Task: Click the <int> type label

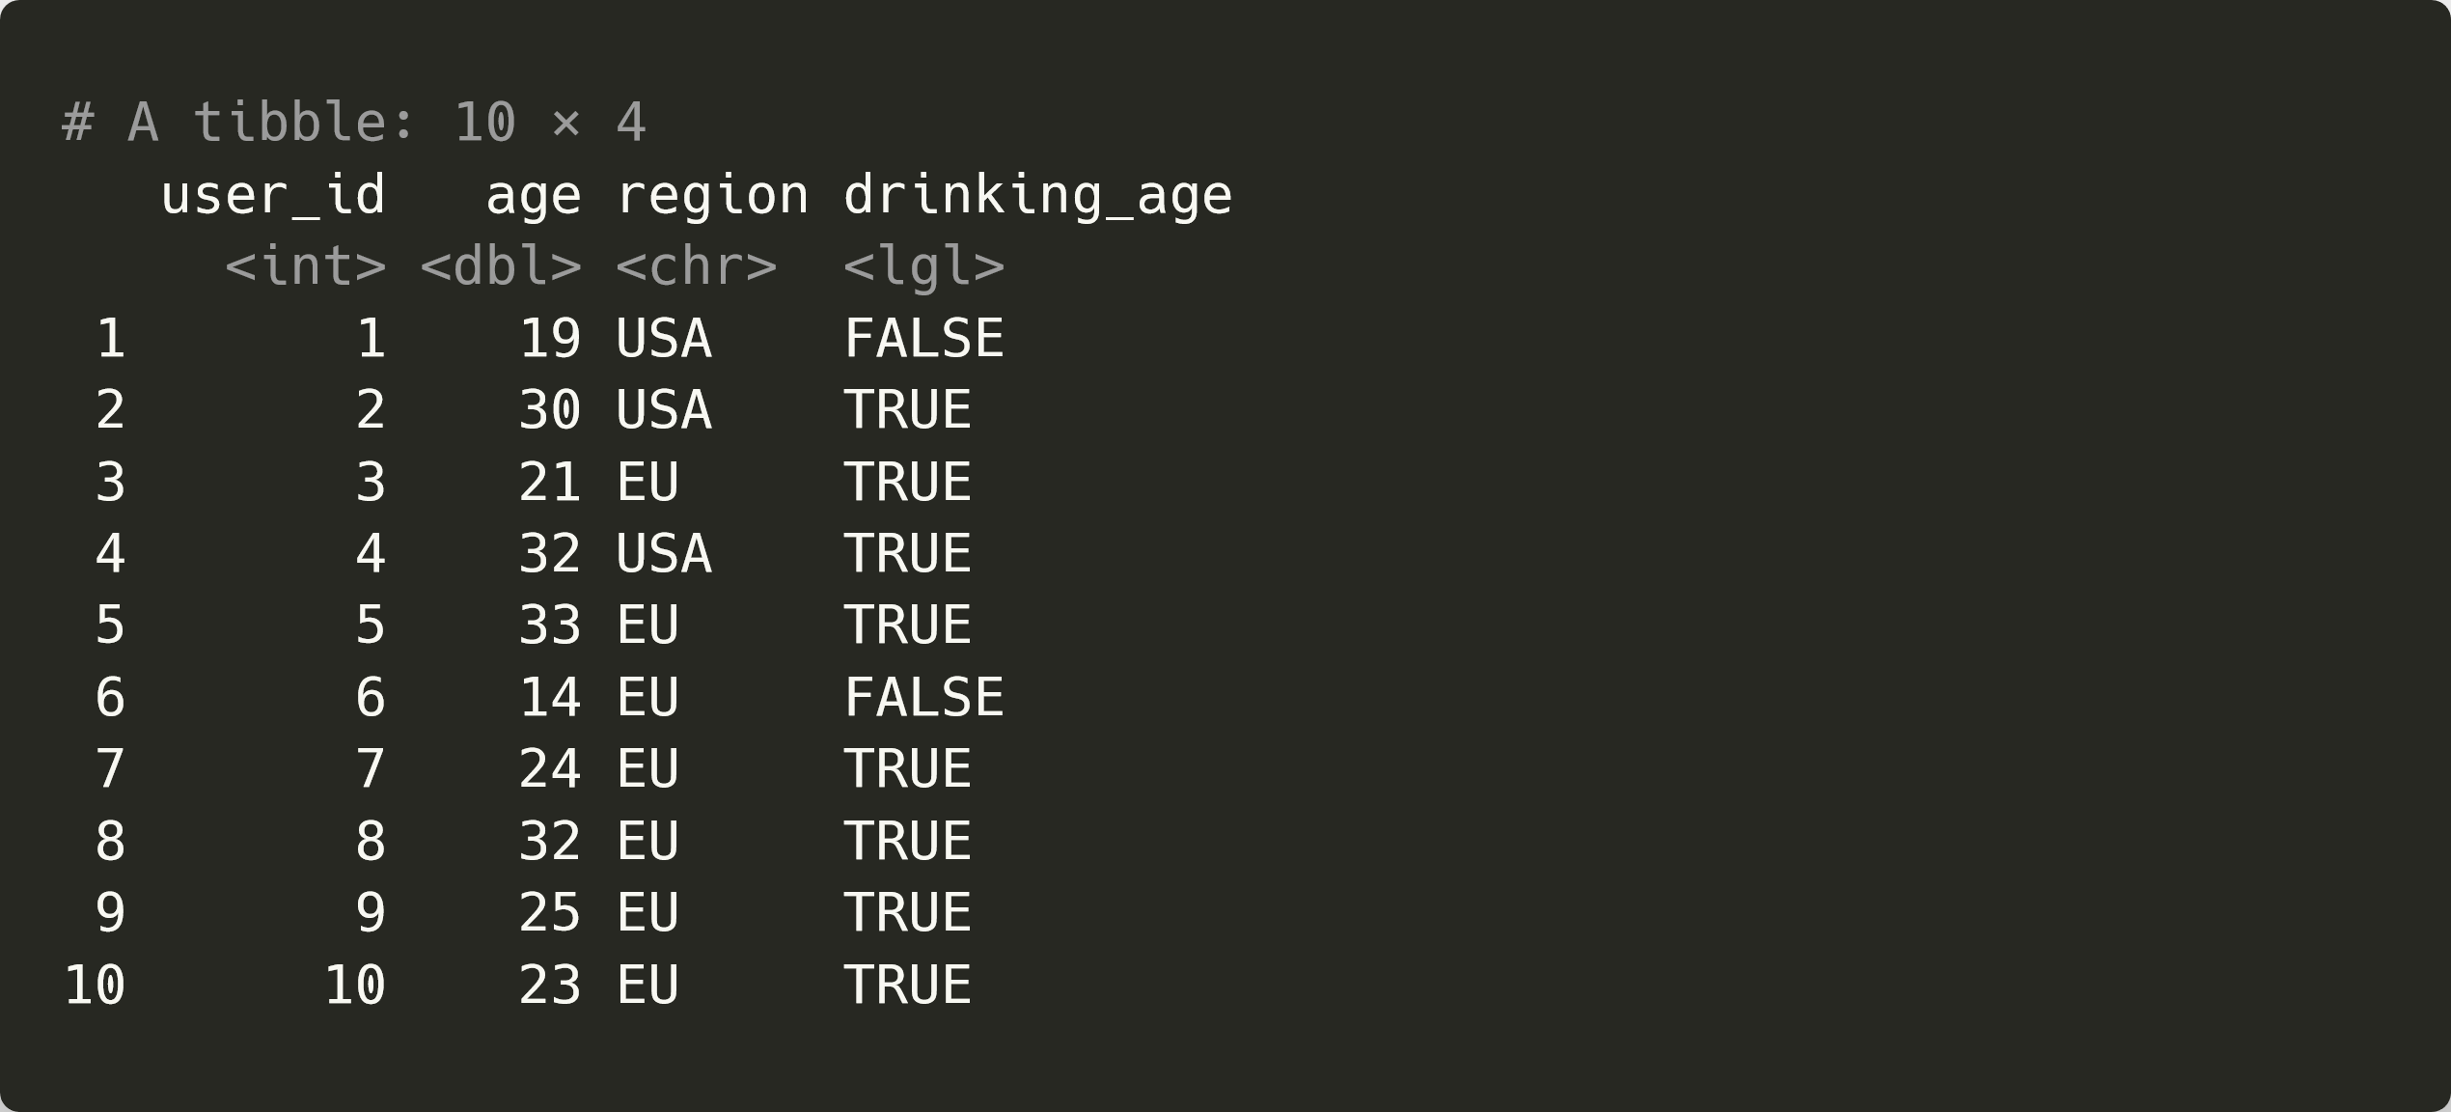Action: (306, 266)
